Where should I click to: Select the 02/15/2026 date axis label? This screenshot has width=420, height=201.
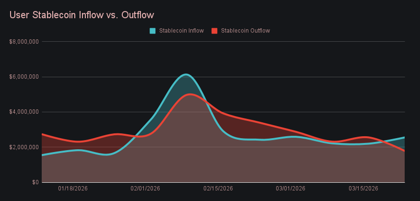pos(218,189)
